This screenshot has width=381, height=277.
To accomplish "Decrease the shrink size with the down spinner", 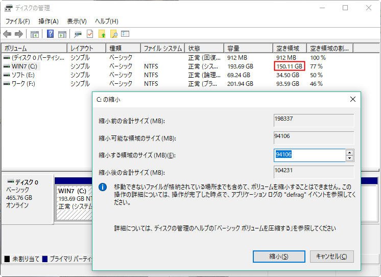I will click(x=350, y=158).
